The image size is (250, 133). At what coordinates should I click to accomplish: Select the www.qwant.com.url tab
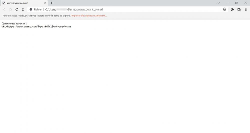pos(24,3)
